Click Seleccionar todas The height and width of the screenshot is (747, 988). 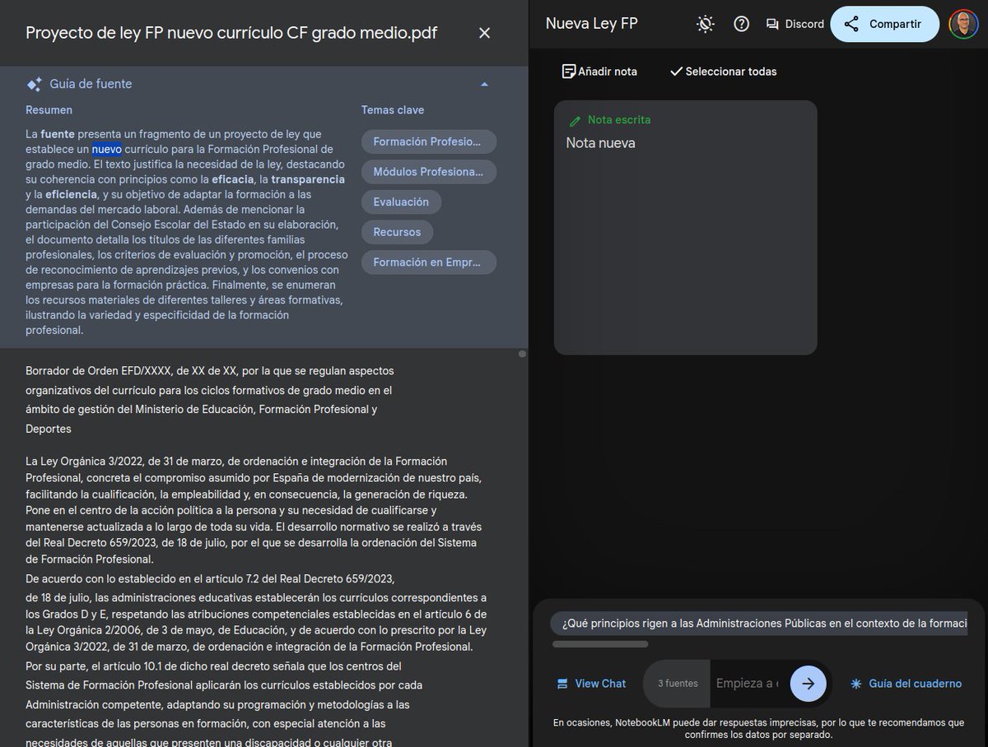723,72
